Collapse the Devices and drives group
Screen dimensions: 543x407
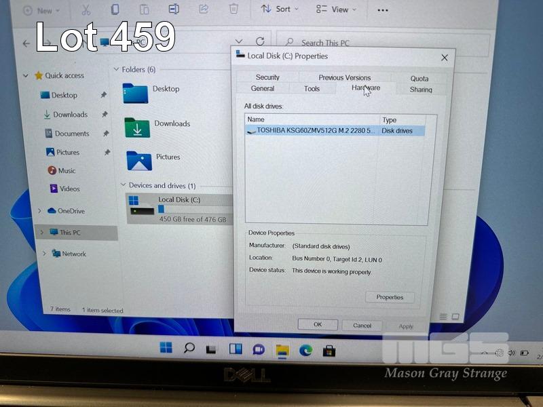coord(123,185)
